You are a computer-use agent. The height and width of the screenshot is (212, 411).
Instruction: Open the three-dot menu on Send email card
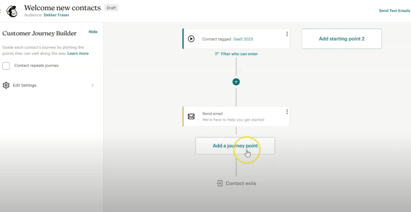(287, 112)
